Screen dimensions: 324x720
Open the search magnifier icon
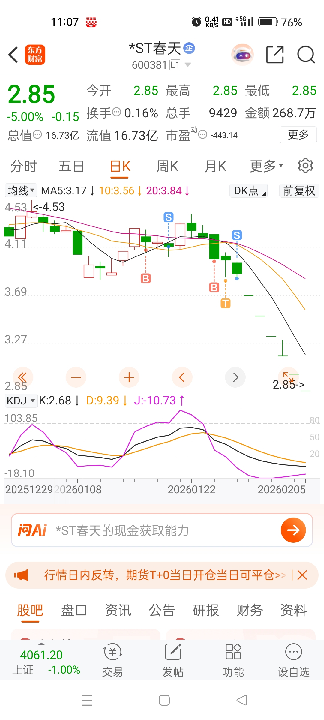pyautogui.click(x=306, y=55)
